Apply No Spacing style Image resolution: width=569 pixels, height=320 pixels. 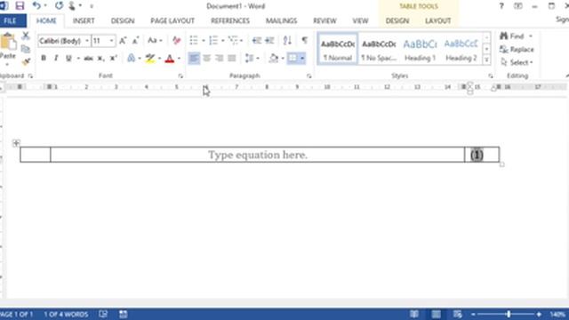(x=379, y=50)
